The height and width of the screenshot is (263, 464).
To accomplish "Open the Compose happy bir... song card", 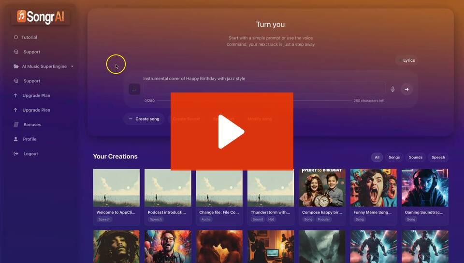I will [322, 197].
